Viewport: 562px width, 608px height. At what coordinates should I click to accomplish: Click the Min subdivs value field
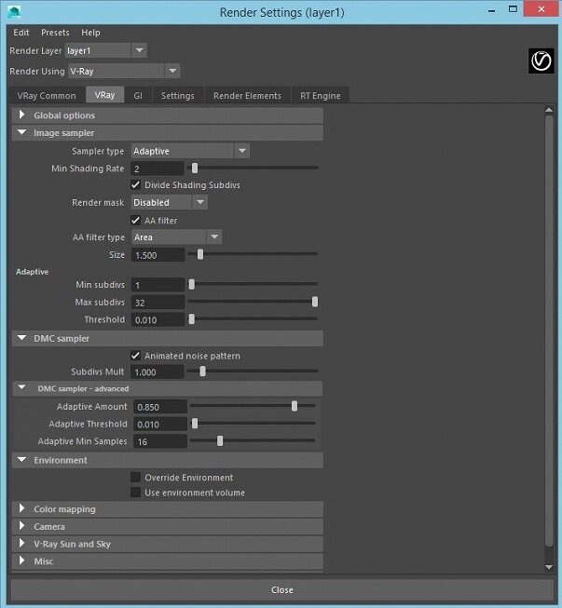[158, 285]
